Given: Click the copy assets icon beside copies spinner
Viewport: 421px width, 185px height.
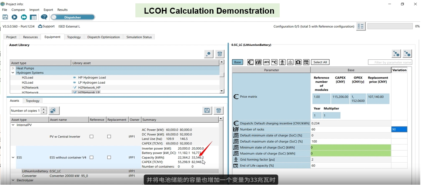Looking at the screenshot, I should point(54,111).
